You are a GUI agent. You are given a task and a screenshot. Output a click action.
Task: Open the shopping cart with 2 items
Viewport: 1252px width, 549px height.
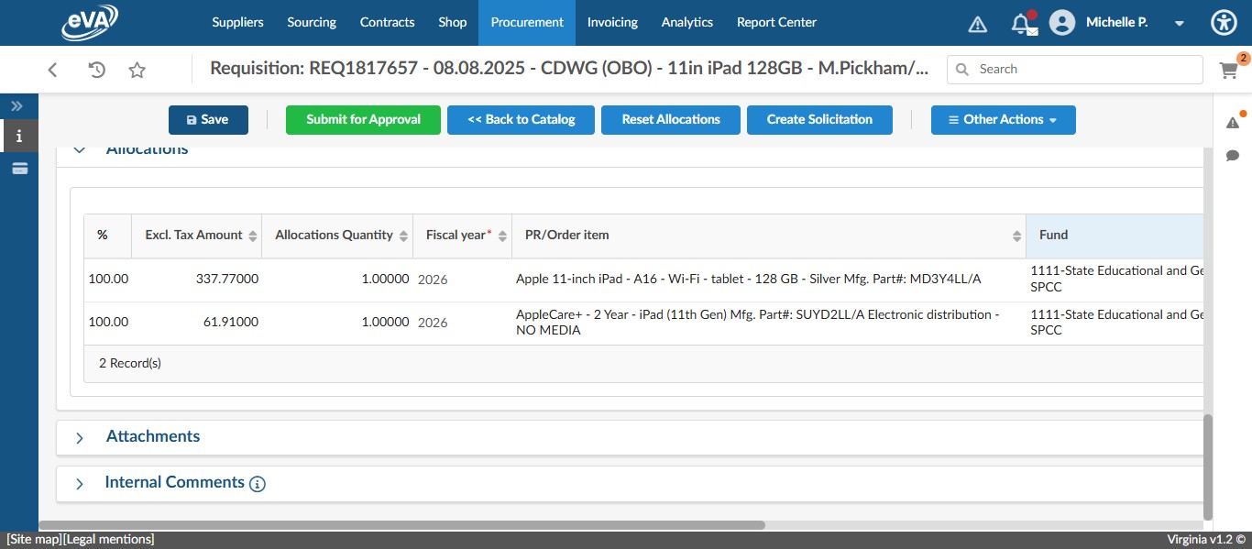(x=1229, y=70)
